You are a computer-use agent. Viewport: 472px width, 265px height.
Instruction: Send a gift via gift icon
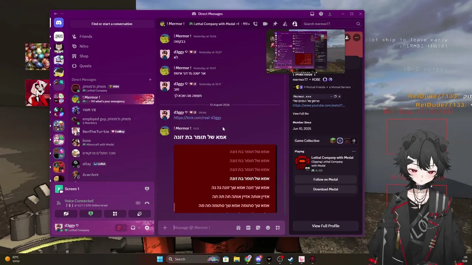(x=238, y=228)
